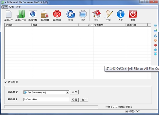Click the application icon in title bar

pos(3,2)
